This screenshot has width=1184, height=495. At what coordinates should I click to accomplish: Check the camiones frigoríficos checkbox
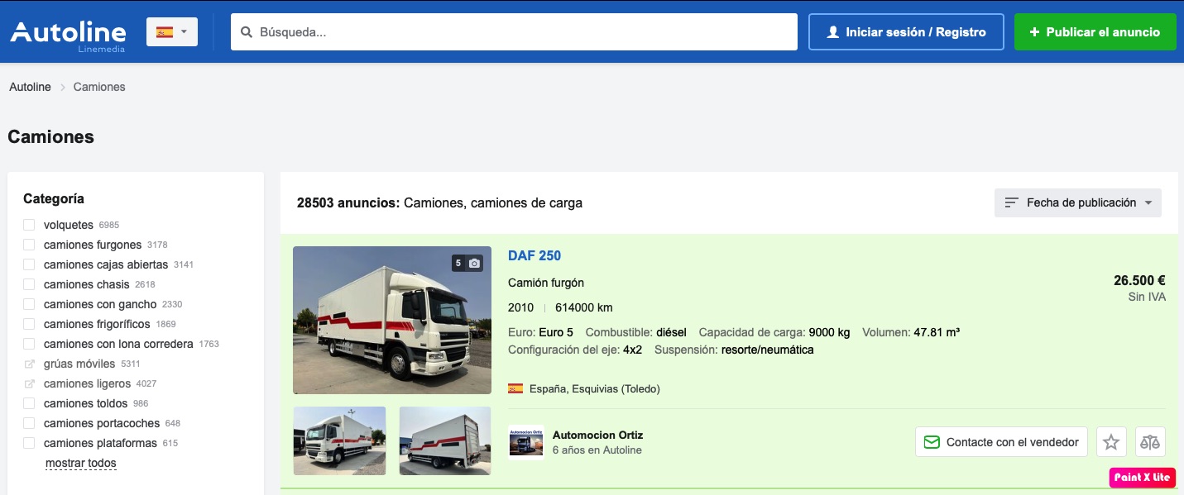(29, 324)
